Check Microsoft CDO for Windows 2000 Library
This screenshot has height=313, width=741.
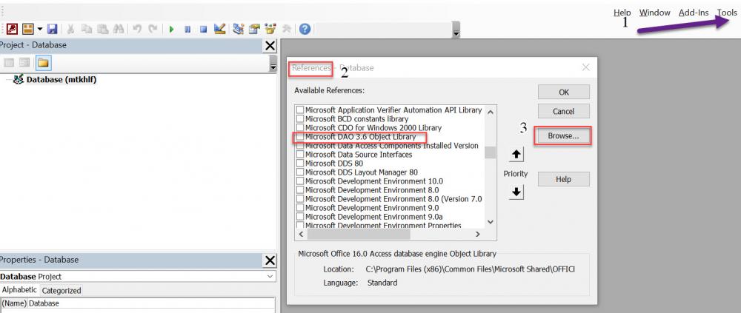pyautogui.click(x=300, y=128)
